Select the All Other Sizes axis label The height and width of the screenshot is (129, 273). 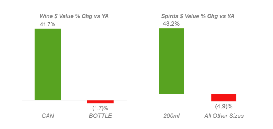pos(224,116)
